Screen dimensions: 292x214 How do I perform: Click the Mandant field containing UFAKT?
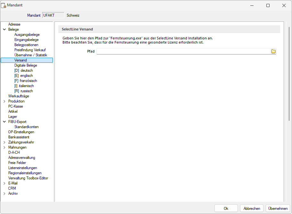coord(53,15)
